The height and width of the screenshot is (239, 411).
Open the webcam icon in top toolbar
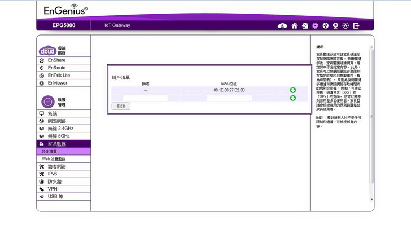coord(335,25)
